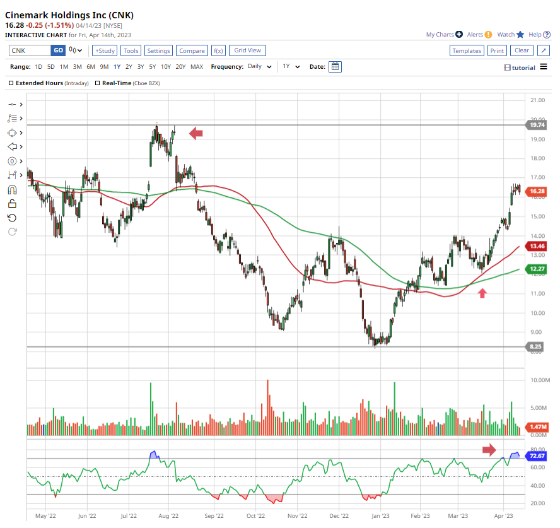Toggle the lock annotations icon
560x528 pixels.
pos(12,204)
